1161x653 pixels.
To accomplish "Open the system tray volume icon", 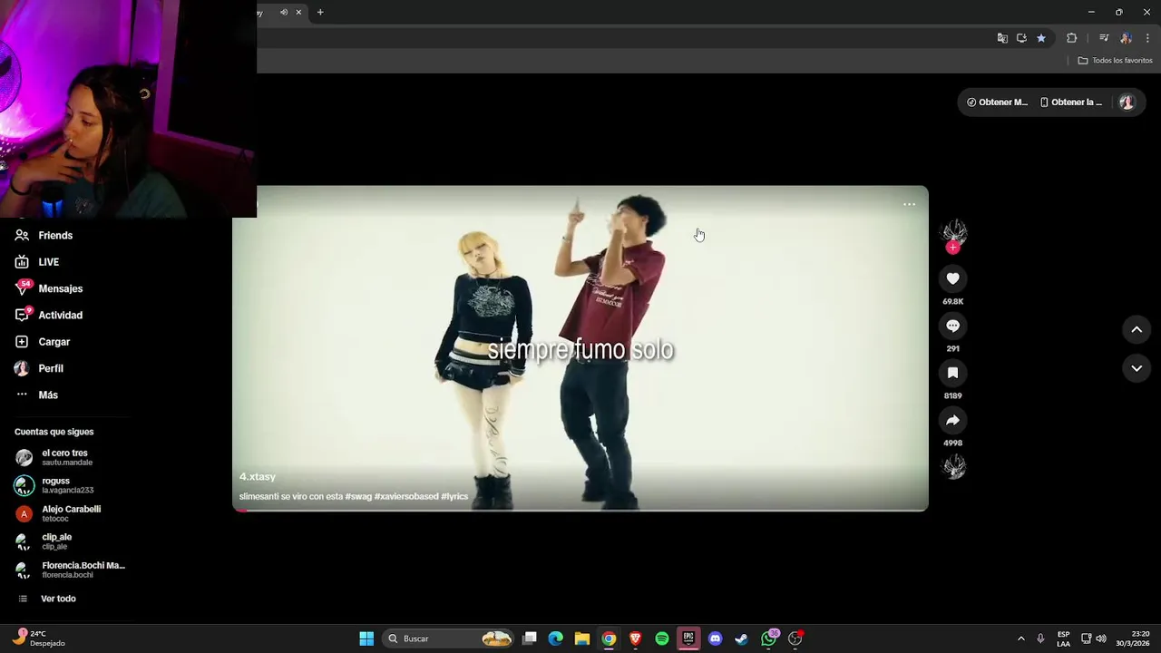I will pyautogui.click(x=1101, y=638).
